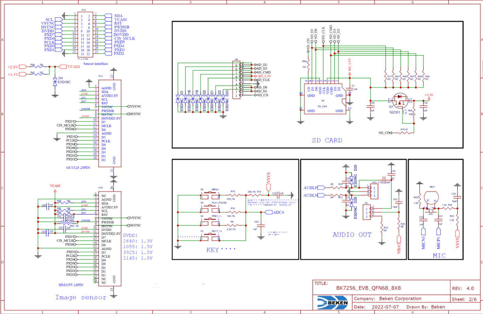The width and height of the screenshot is (483, 314).
Task: Select the VSYS port in MIC section
Action: 458,239
